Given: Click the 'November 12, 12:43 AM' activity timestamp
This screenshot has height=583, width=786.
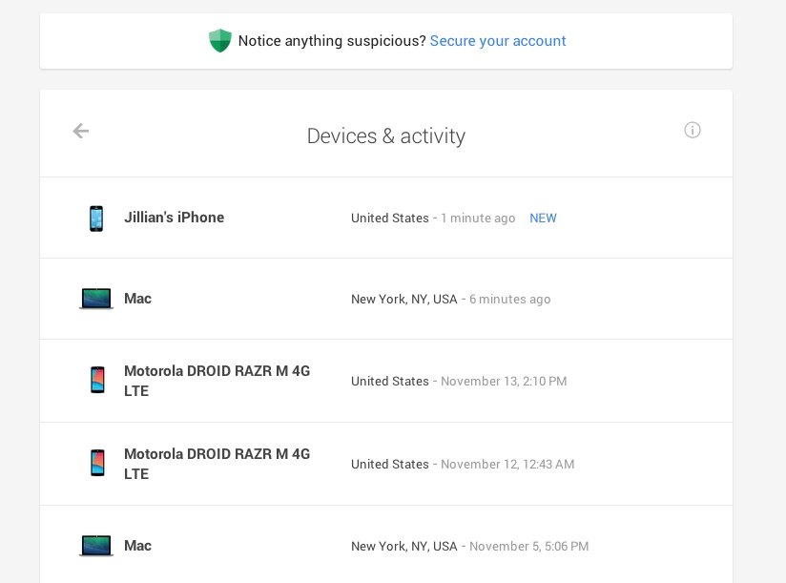Looking at the screenshot, I should 507,465.
